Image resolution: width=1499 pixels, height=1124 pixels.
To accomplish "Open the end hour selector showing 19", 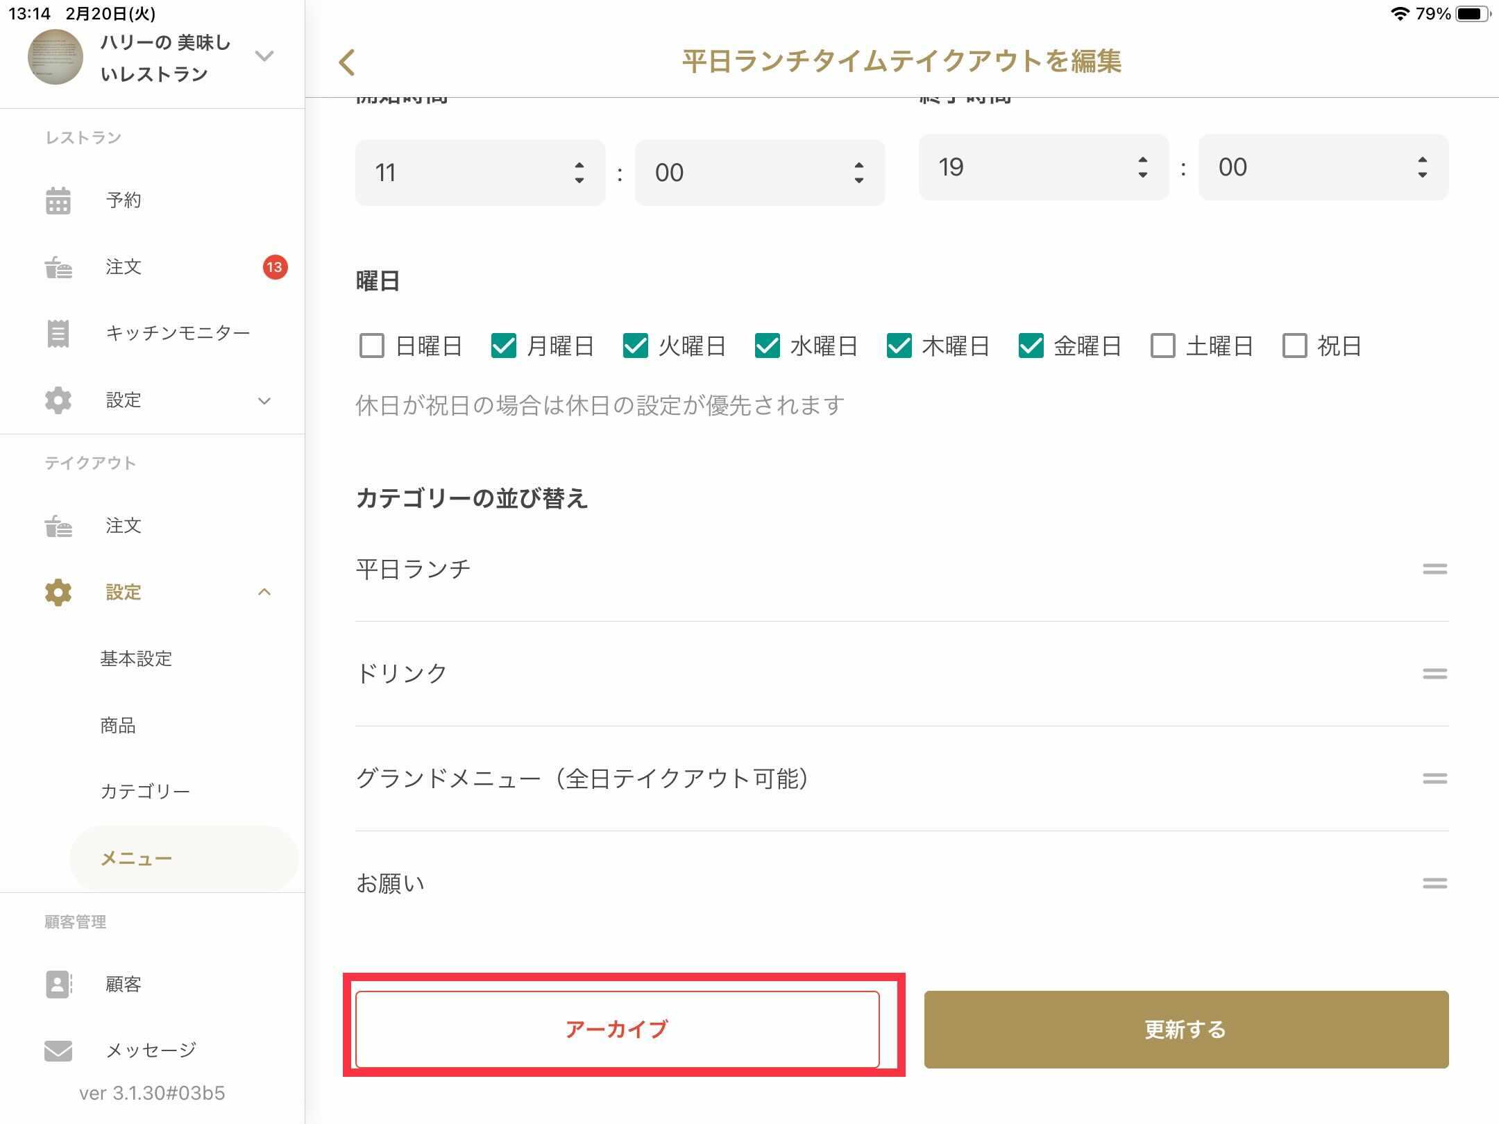I will tap(1043, 167).
